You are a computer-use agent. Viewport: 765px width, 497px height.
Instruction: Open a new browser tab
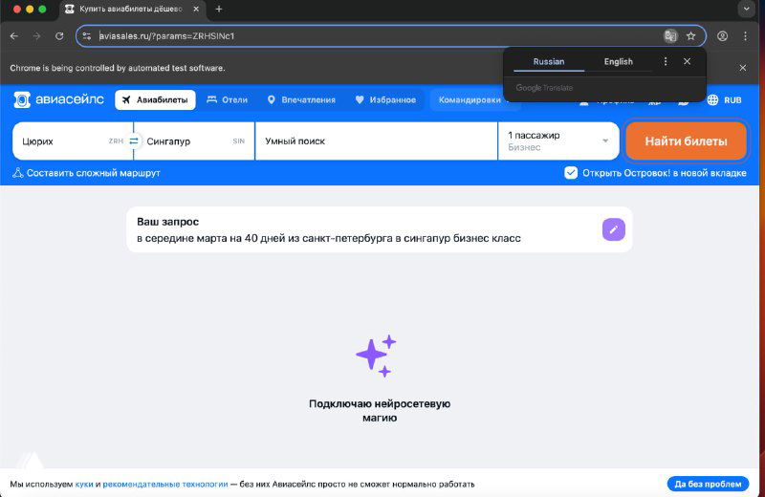(219, 10)
